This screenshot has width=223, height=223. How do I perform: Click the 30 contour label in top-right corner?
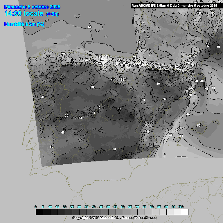[218, 47]
